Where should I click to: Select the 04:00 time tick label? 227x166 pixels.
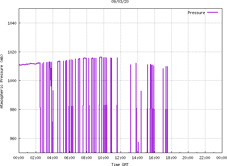[x=53, y=158]
